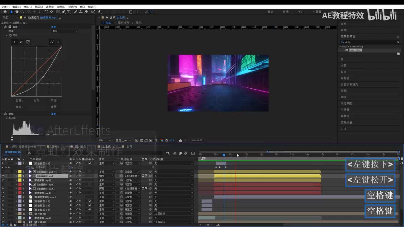Screen dimensions: 404x227
Task: Toggle the motion blur timeline switch
Action: [x=186, y=153]
